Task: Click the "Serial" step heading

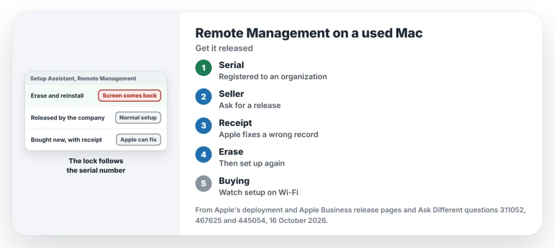Action: click(232, 65)
